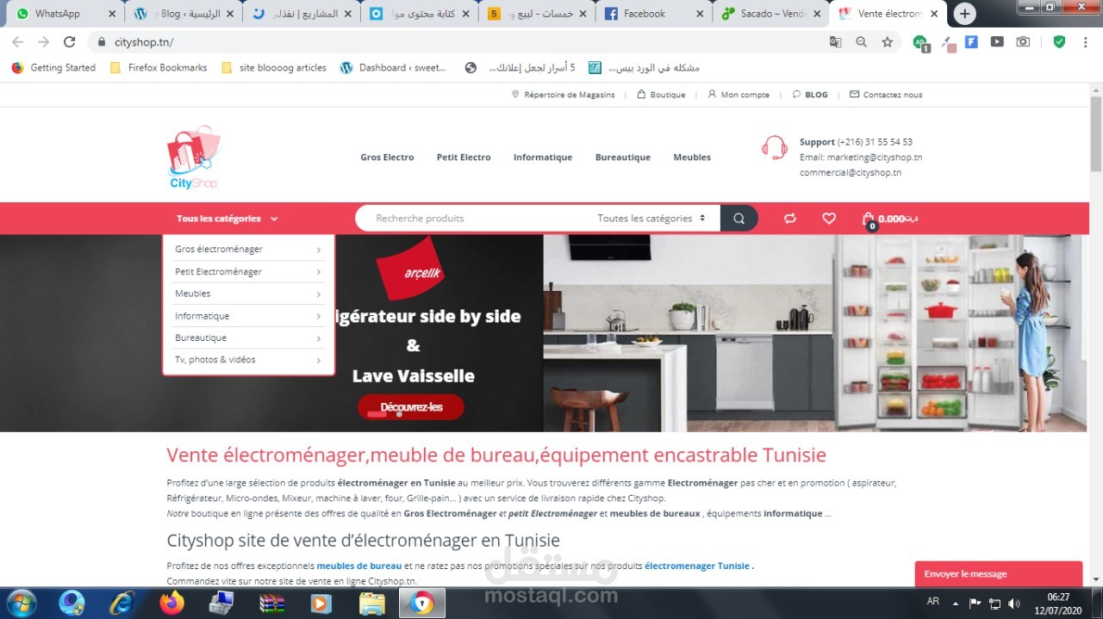The width and height of the screenshot is (1103, 619).
Task: Open the Toutes les catégories search dropdown
Action: (651, 219)
